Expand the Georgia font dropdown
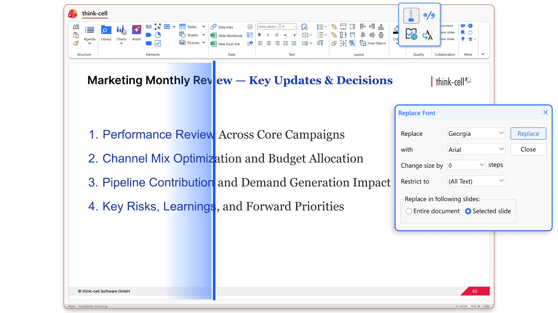The image size is (558, 313). point(476,133)
